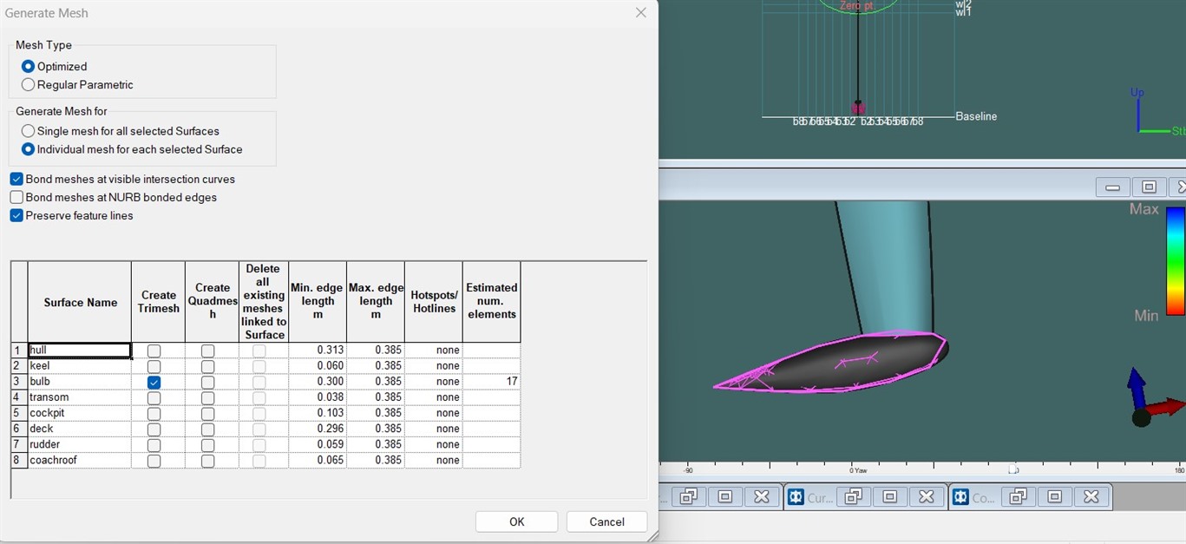
Task: Enable Create Quadmesh for cockpit
Action: point(207,413)
